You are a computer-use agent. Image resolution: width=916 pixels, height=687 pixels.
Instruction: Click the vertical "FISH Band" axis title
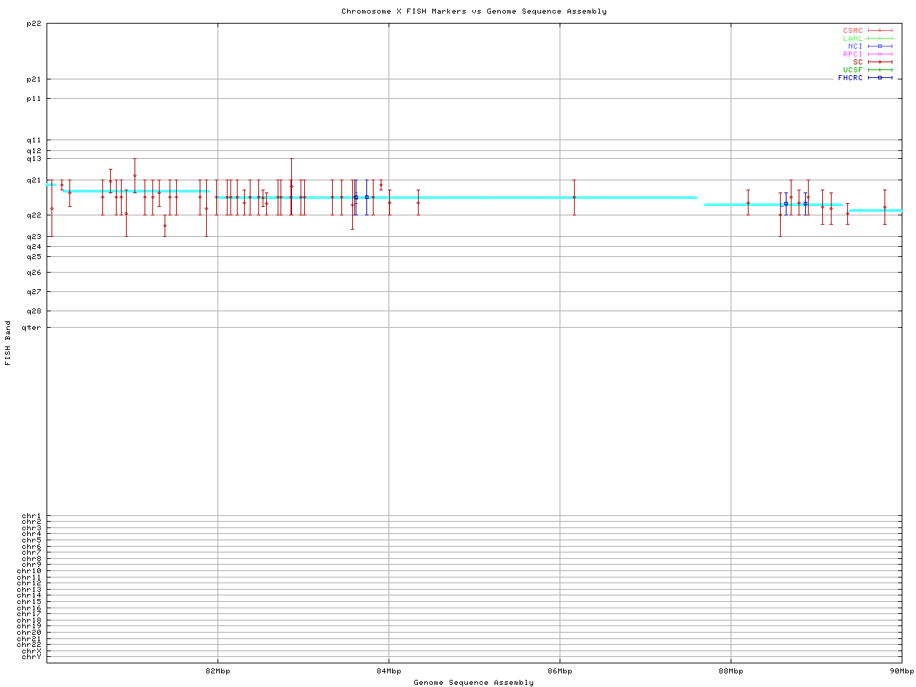[x=8, y=343]
